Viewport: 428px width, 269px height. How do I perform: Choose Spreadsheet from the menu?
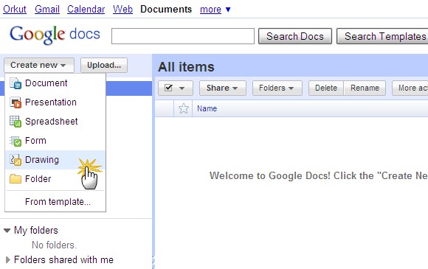click(55, 122)
